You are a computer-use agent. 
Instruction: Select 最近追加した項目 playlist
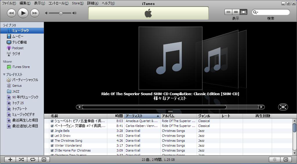coord(22,126)
